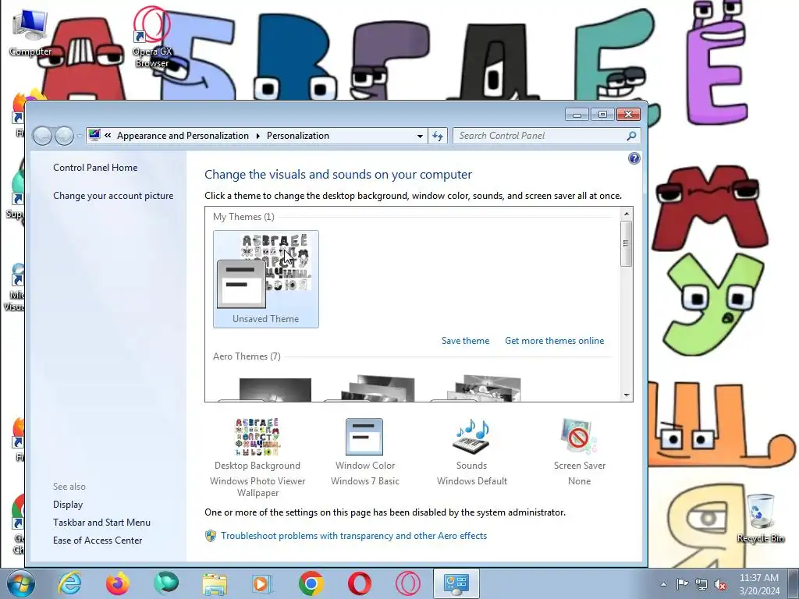Screen dimensions: 799x599
Task: Launch Internet Explorer from taskbar
Action: 69,583
